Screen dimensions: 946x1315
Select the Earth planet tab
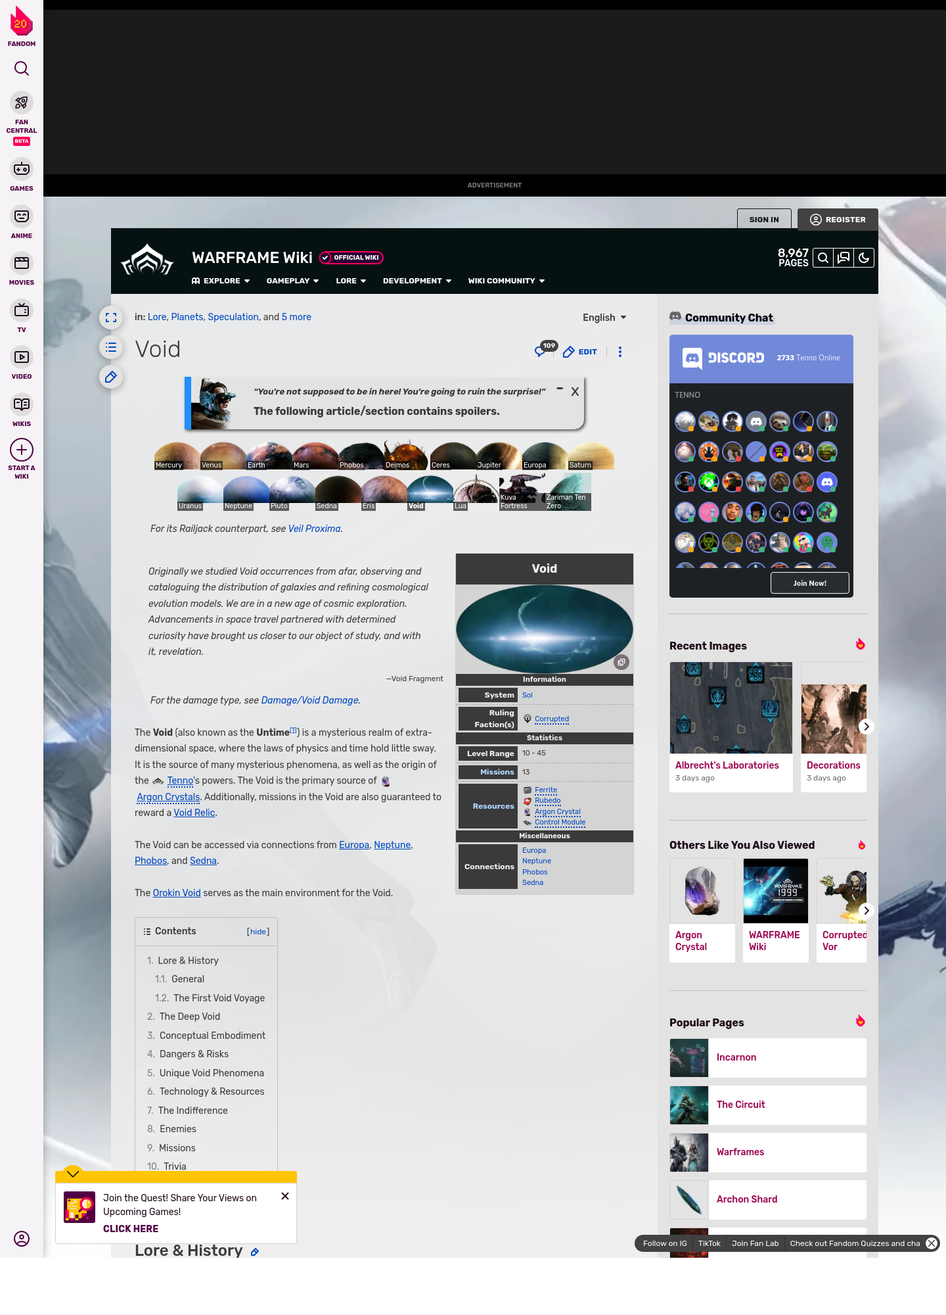point(269,456)
